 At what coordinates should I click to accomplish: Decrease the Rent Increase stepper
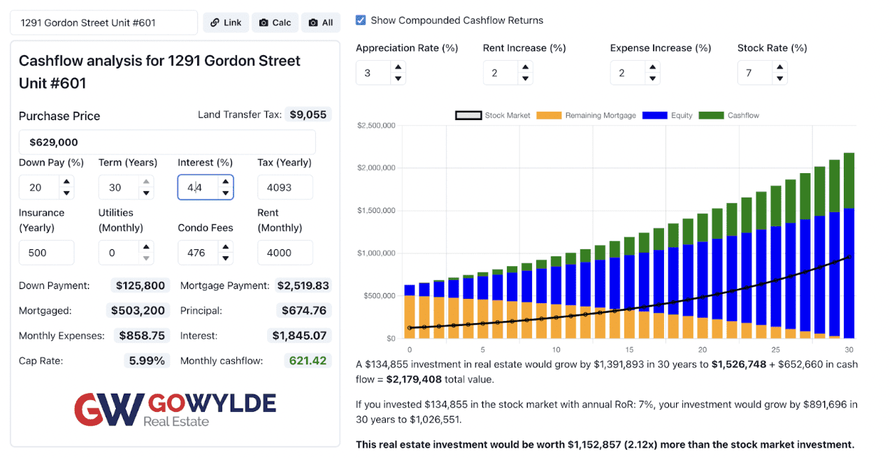[525, 78]
